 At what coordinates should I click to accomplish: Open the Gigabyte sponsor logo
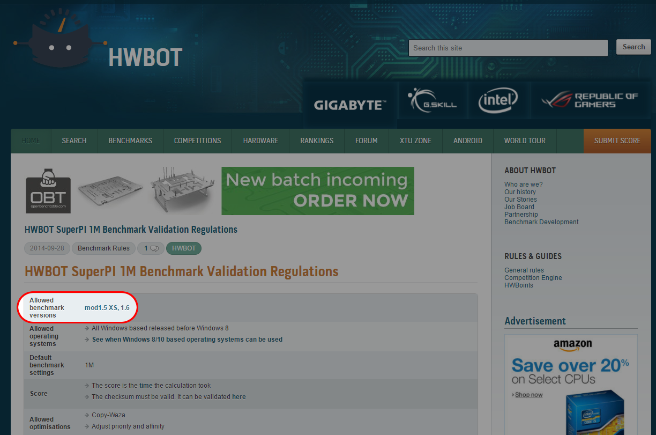tap(350, 105)
